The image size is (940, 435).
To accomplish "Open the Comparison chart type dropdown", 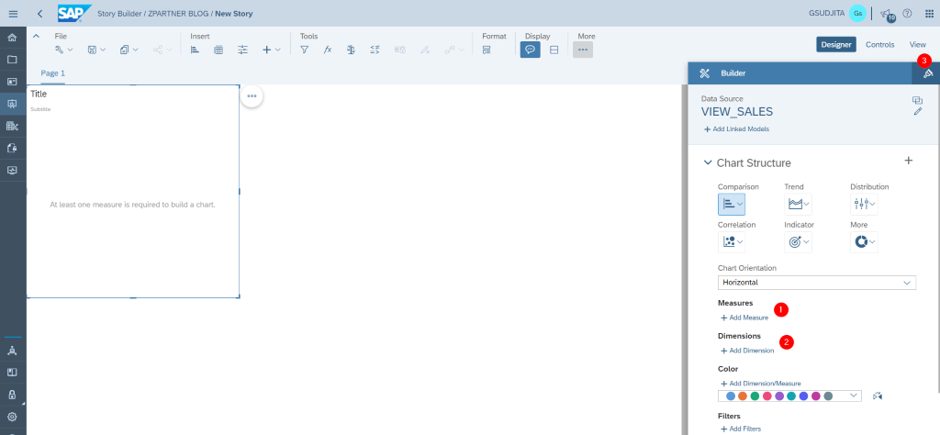I will point(732,205).
